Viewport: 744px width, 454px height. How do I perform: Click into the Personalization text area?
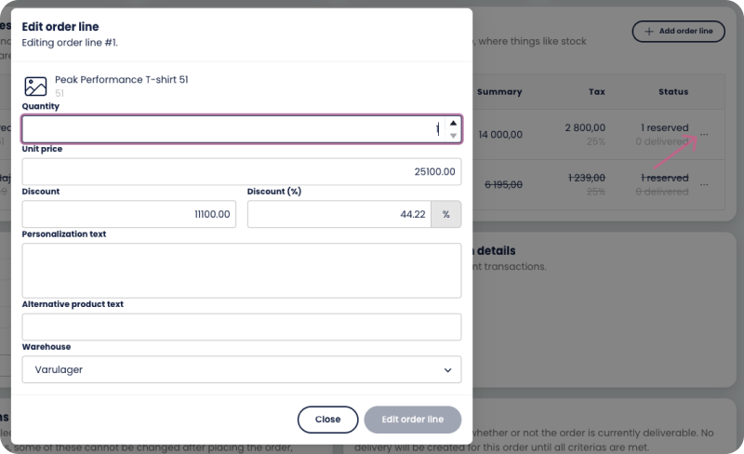242,270
